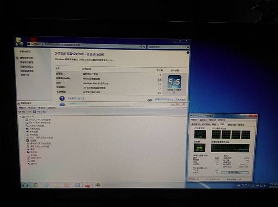Open the 檔案(F) menu in Device Manager
The width and height of the screenshot is (278, 207).
click(x=22, y=108)
